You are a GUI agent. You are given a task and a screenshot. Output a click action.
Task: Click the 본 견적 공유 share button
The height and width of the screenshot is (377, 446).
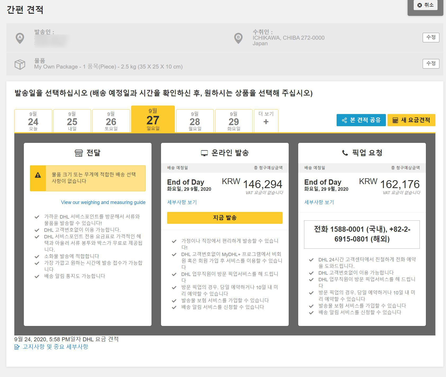coord(361,120)
